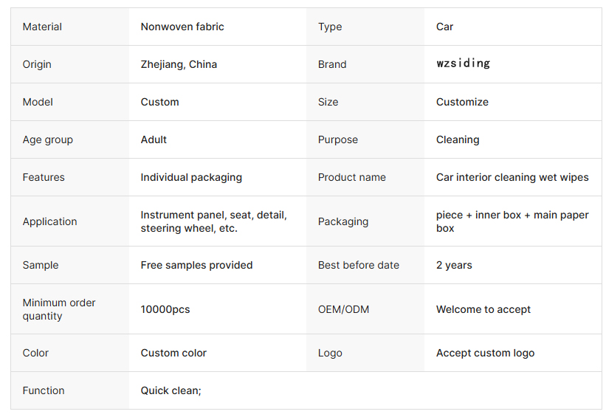Click the Material label cell

pyautogui.click(x=42, y=27)
